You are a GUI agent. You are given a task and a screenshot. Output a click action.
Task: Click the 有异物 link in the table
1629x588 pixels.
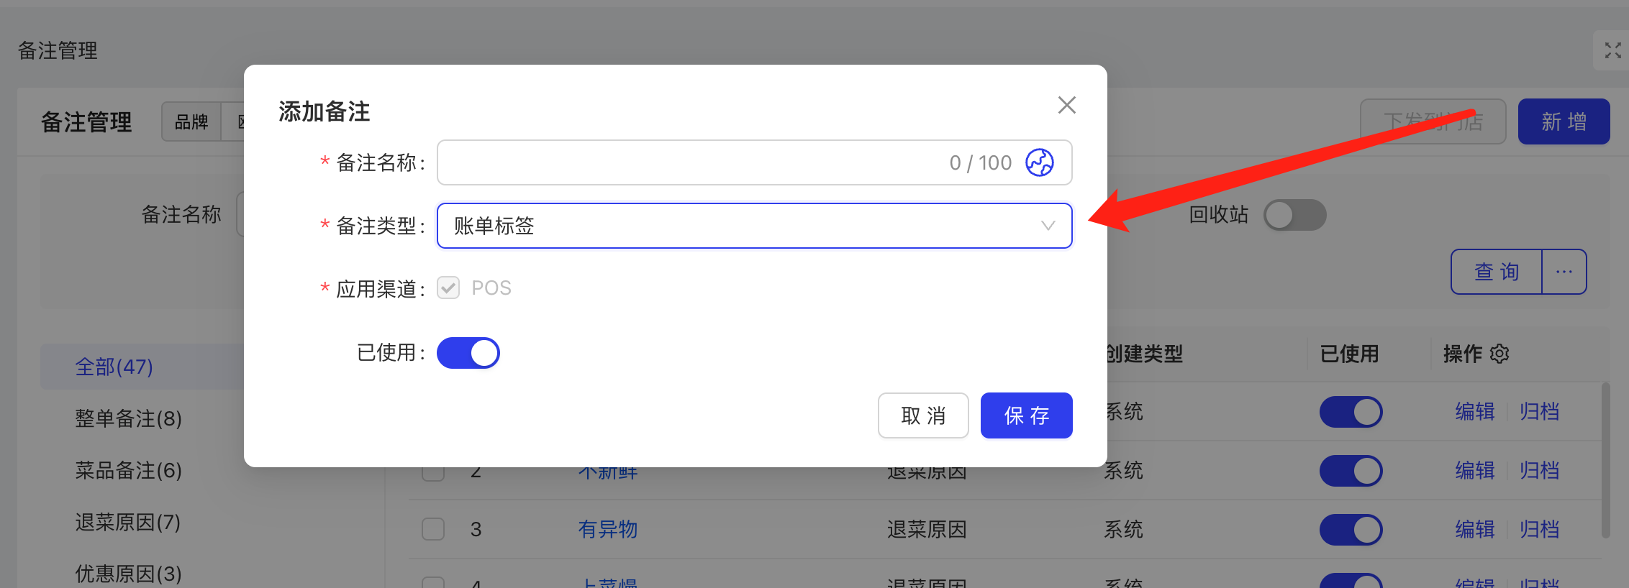pos(608,530)
